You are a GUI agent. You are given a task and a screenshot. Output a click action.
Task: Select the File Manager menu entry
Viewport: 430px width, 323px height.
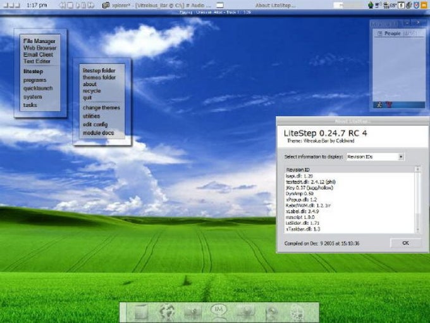(x=39, y=41)
